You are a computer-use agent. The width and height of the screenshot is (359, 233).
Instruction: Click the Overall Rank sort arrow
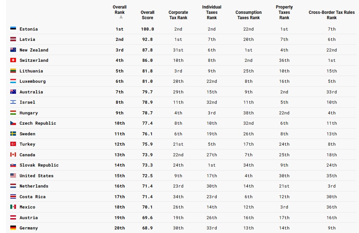point(121,17)
